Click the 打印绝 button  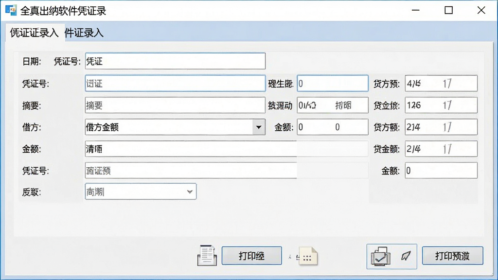click(251, 256)
